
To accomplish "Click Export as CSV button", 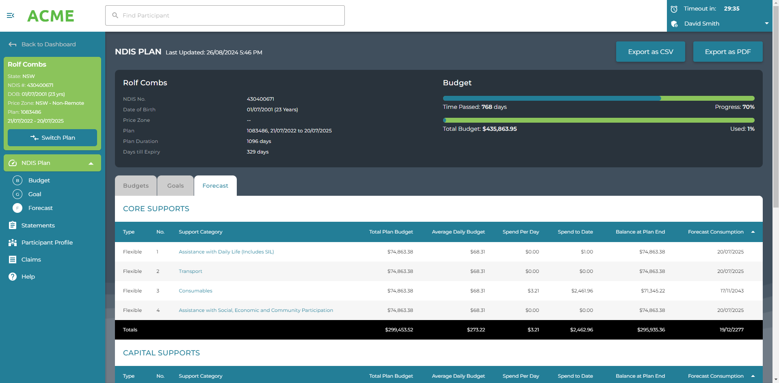I will click(650, 52).
